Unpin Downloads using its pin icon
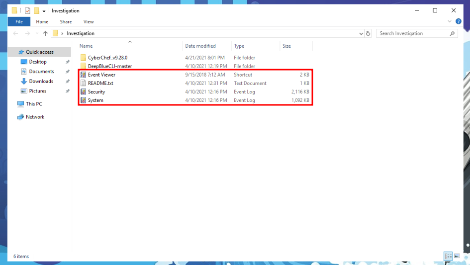 [x=68, y=81]
